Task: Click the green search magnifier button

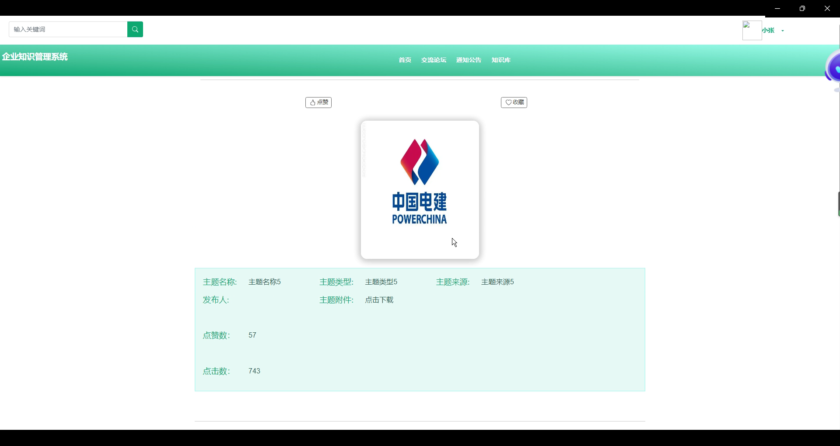Action: click(135, 29)
